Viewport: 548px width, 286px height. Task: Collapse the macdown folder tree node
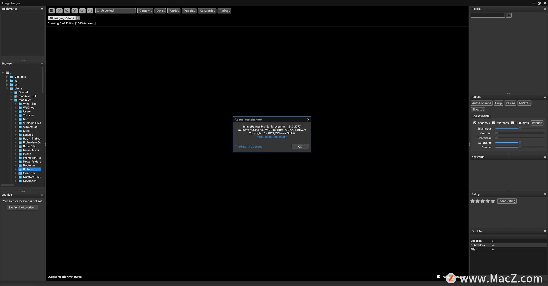pos(11,100)
